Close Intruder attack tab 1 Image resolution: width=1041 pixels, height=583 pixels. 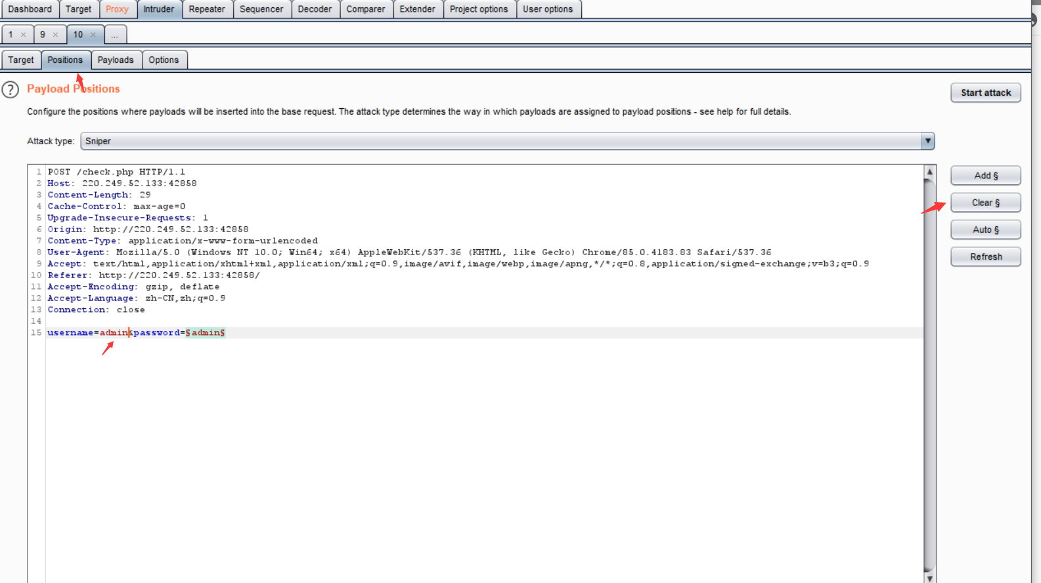[23, 35]
